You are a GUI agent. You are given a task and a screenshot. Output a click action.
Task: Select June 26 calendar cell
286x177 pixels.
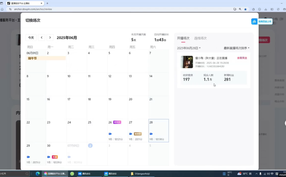tap(118, 131)
